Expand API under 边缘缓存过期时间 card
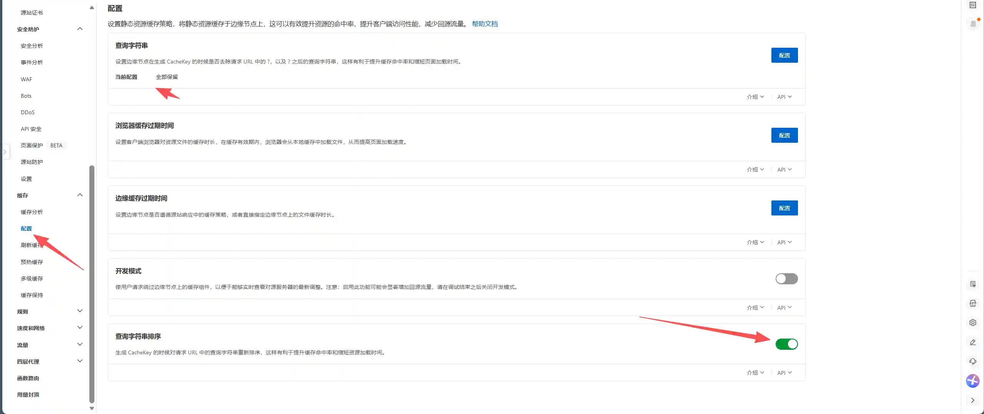984x414 pixels. 784,242
